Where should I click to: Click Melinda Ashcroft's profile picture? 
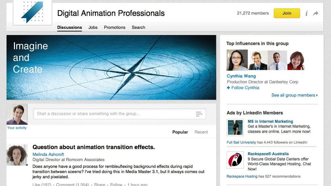(17, 155)
